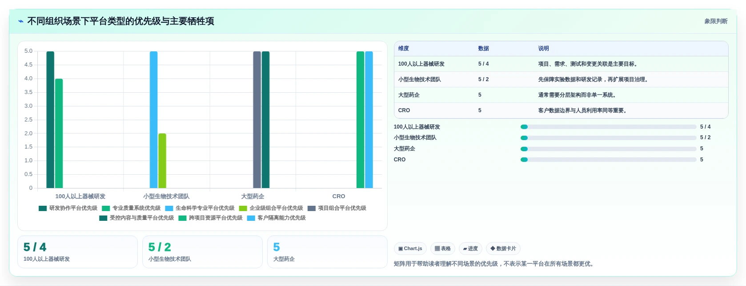Click the 表格 chip
The width and height of the screenshot is (746, 286).
point(443,249)
